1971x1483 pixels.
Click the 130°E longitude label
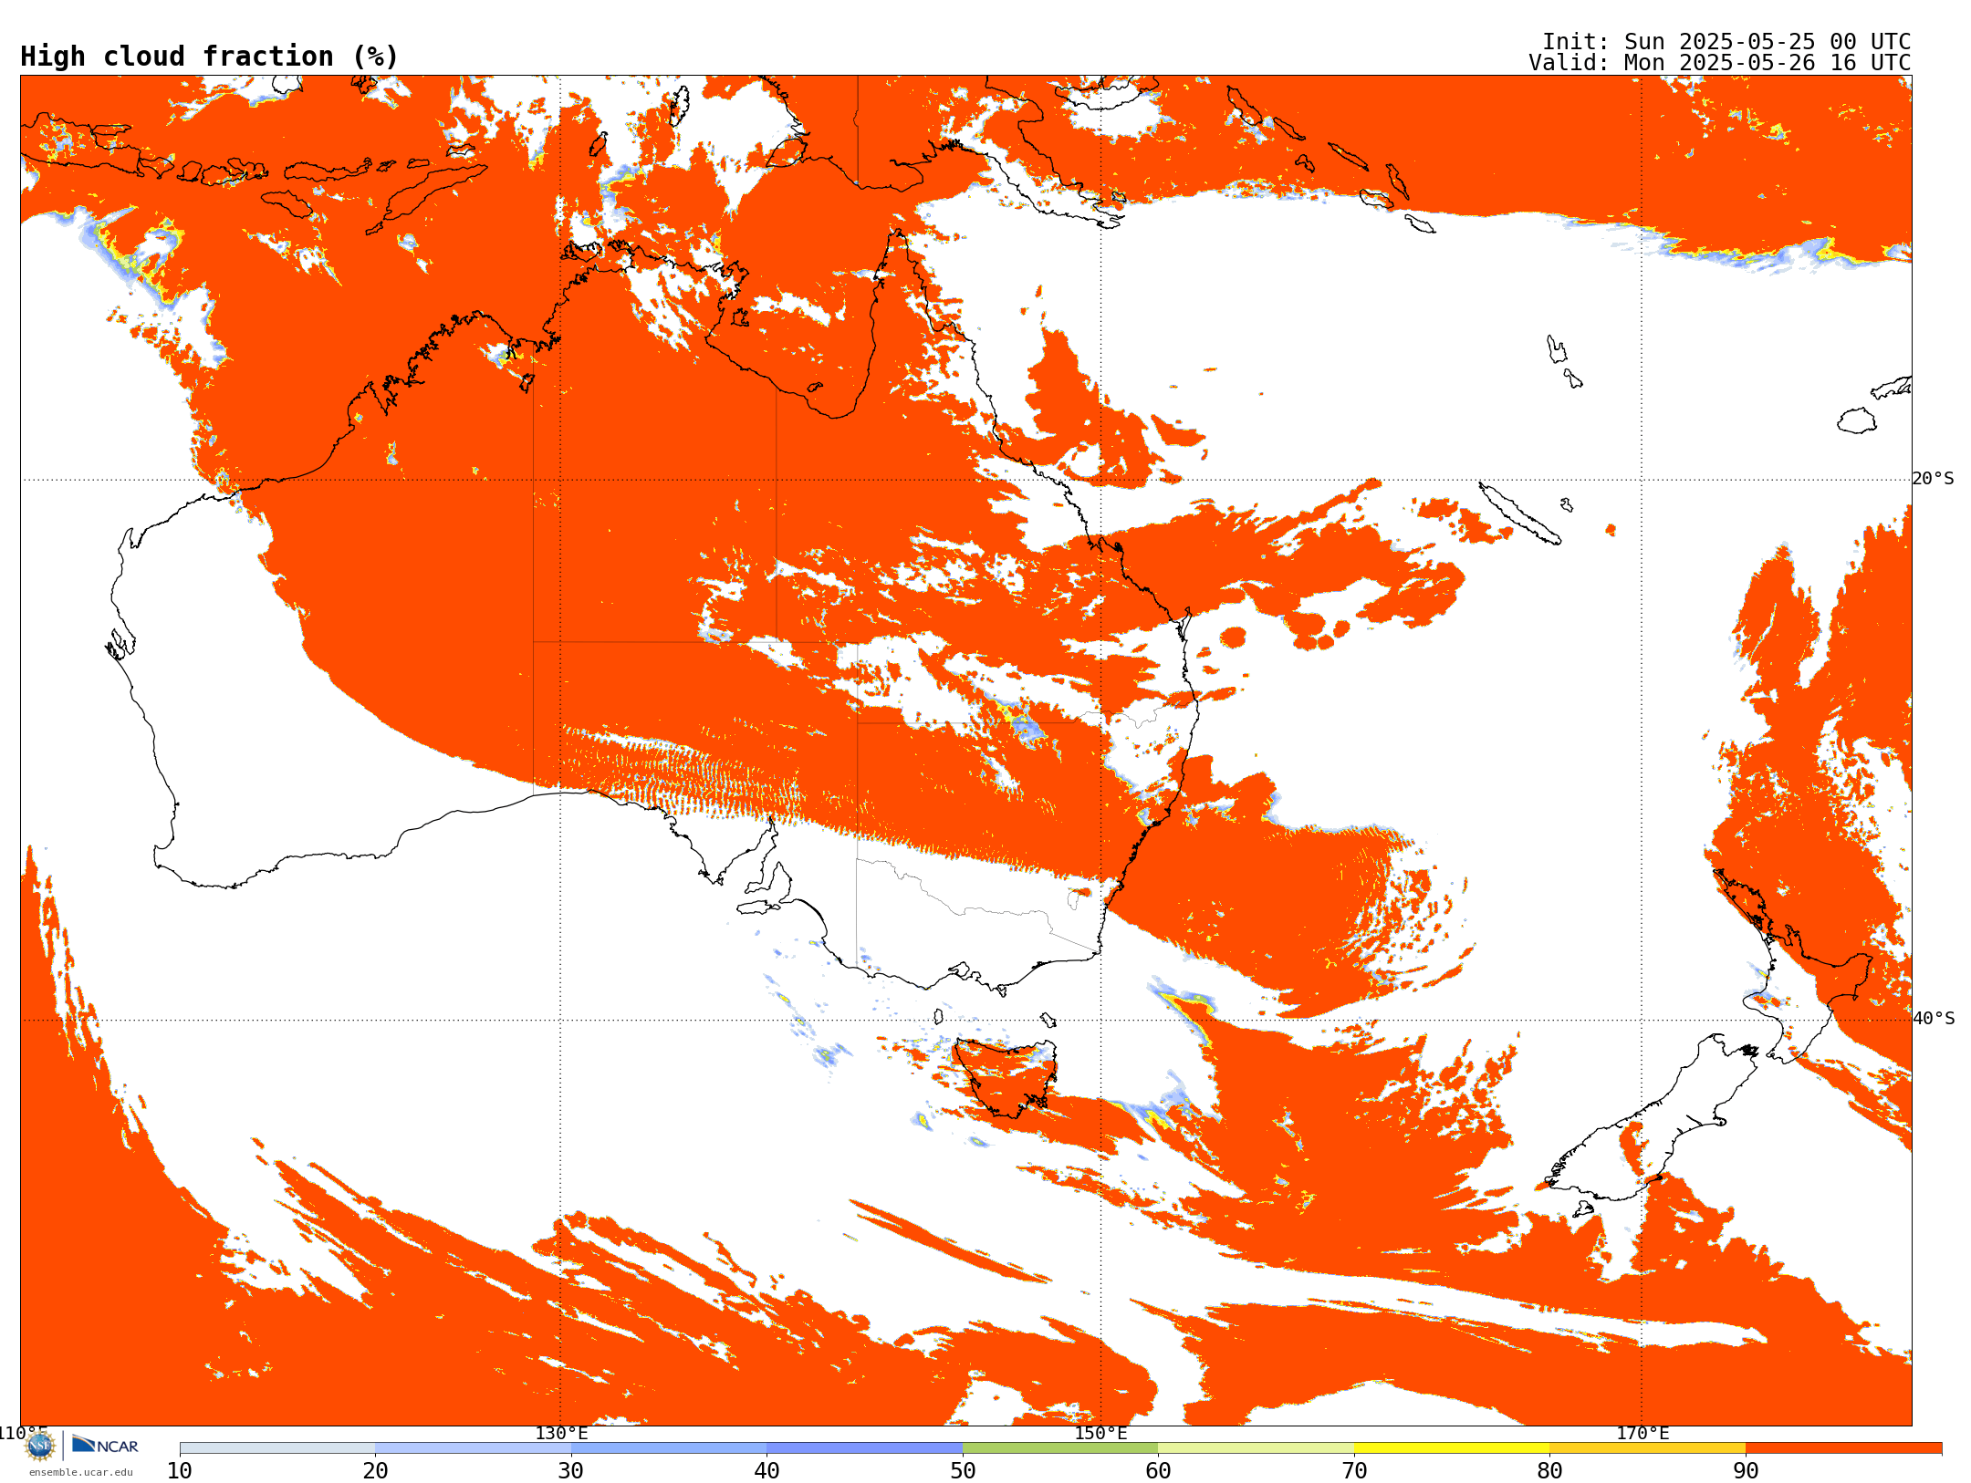point(561,1434)
